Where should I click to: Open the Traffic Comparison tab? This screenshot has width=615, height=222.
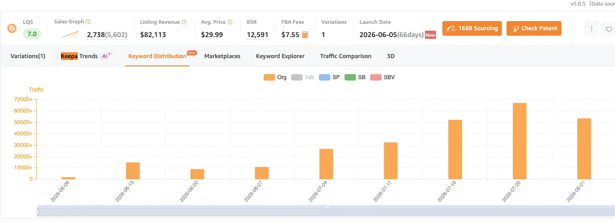pyautogui.click(x=346, y=56)
